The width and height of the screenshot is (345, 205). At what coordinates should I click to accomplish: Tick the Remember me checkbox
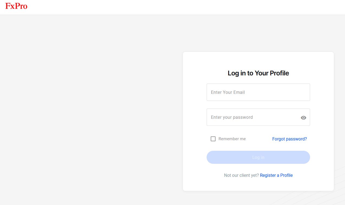213,139
